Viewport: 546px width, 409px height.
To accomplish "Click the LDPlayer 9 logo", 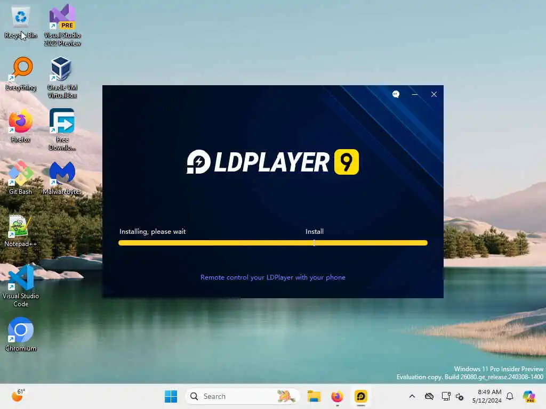I will [x=272, y=162].
